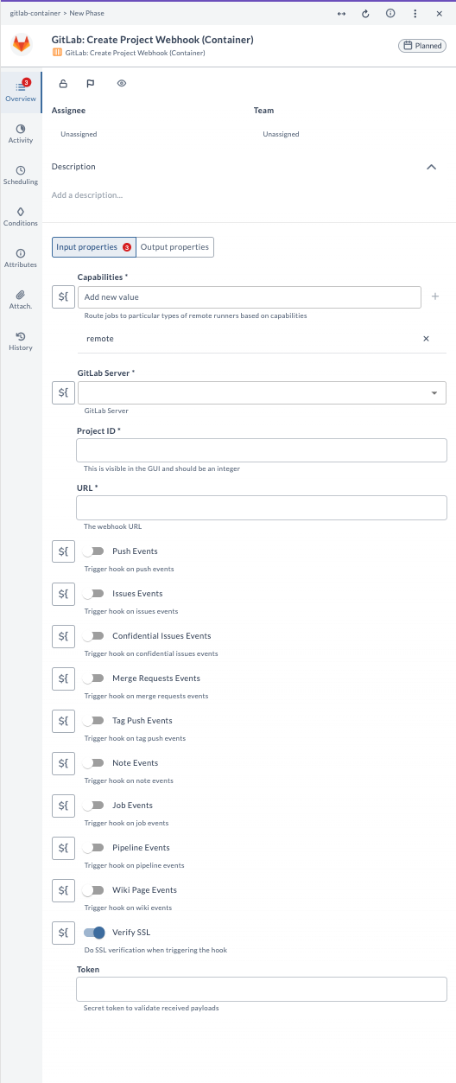Click the Unassigned team value
This screenshot has height=1083, width=456.
click(281, 135)
